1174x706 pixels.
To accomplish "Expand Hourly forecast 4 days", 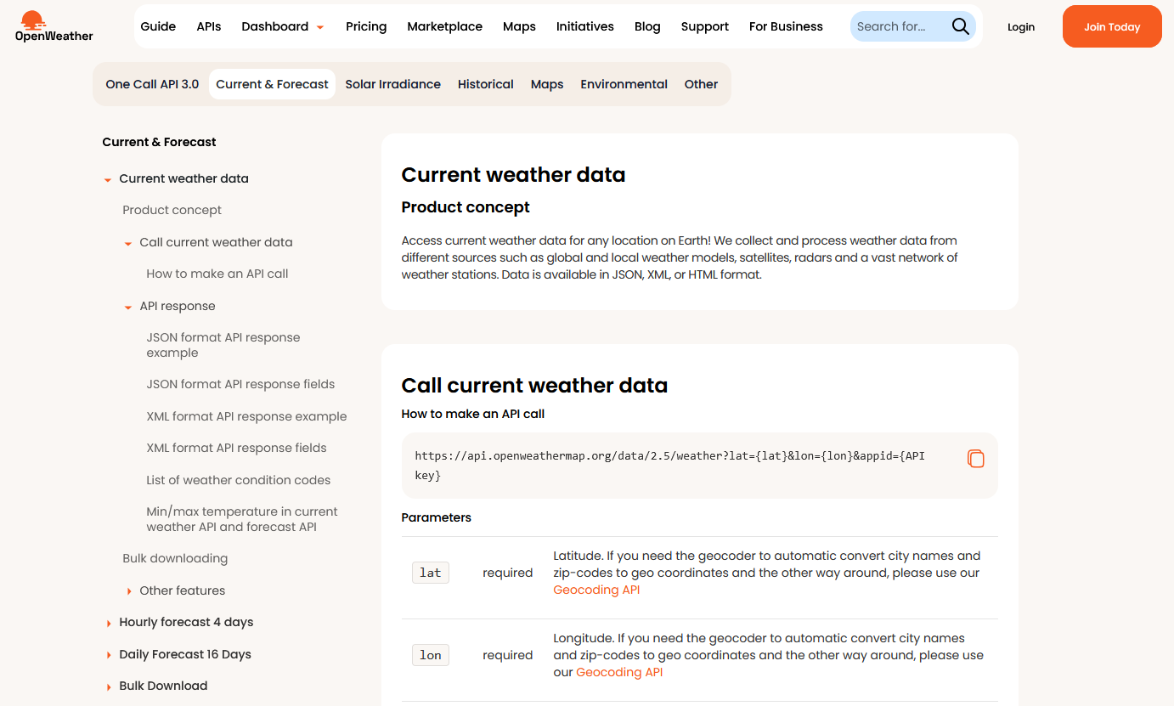I will tap(108, 623).
